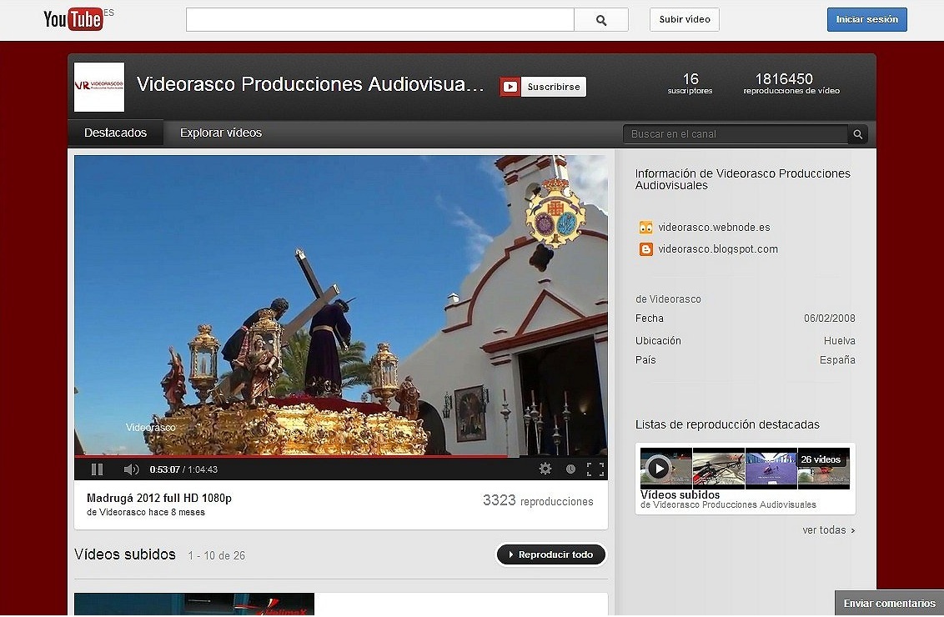This screenshot has height=617, width=944.
Task: Mute the video volume
Action: point(131,469)
